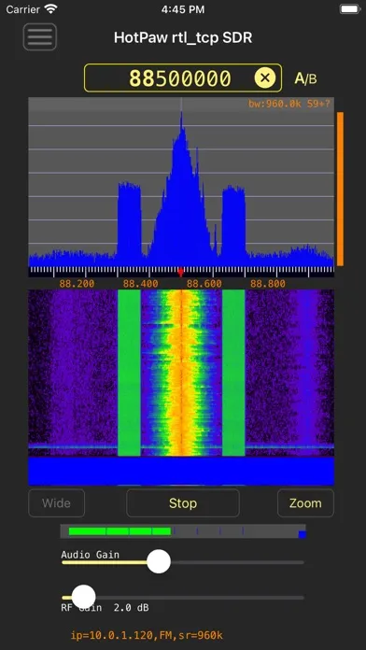The image size is (366, 650).
Task: Tap the HotPaw rtl_tcp SDR title
Action: (183, 37)
